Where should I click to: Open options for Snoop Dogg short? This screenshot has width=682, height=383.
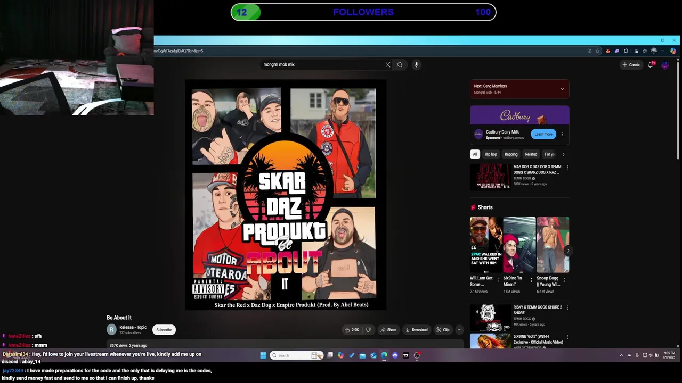click(x=565, y=280)
